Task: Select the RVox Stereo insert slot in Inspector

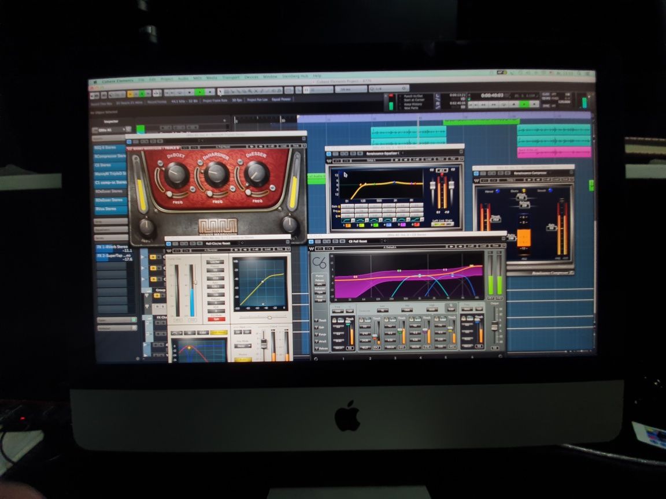Action: click(x=110, y=209)
